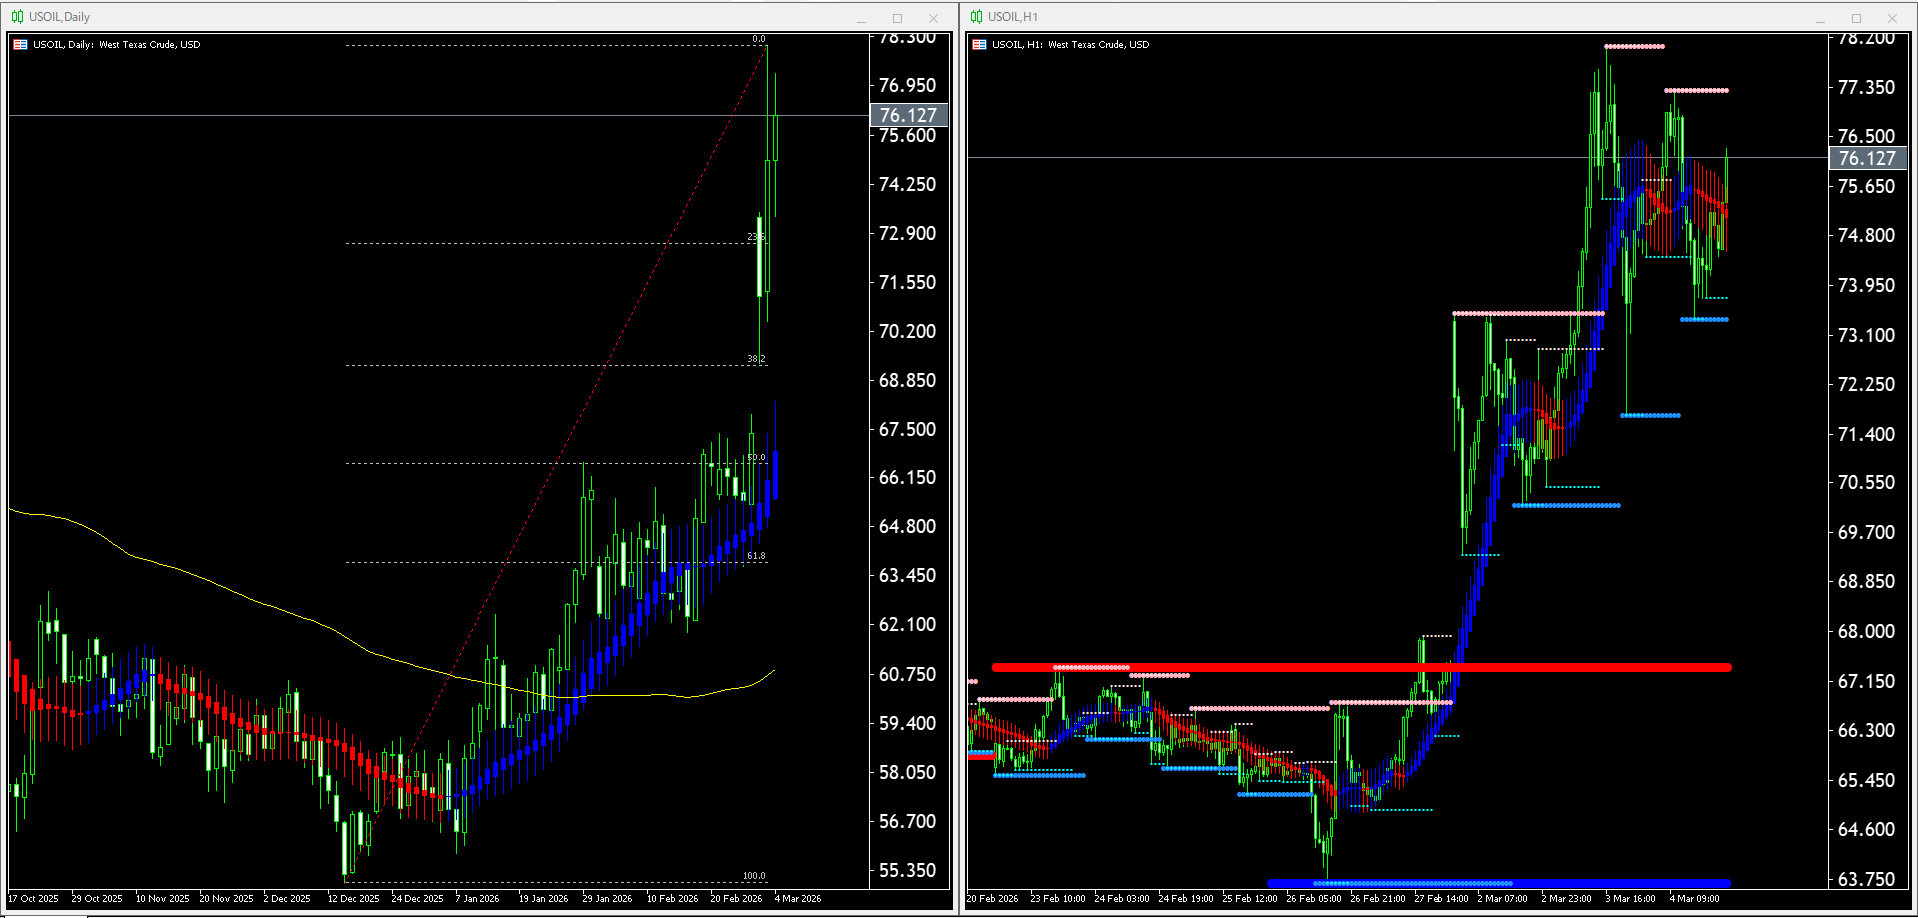Click 60.750 on the Daily price scale
This screenshot has height=918, width=1918.
pos(907,674)
